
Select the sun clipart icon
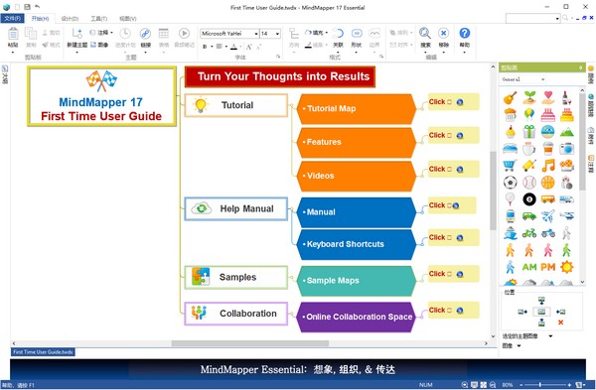(x=566, y=267)
